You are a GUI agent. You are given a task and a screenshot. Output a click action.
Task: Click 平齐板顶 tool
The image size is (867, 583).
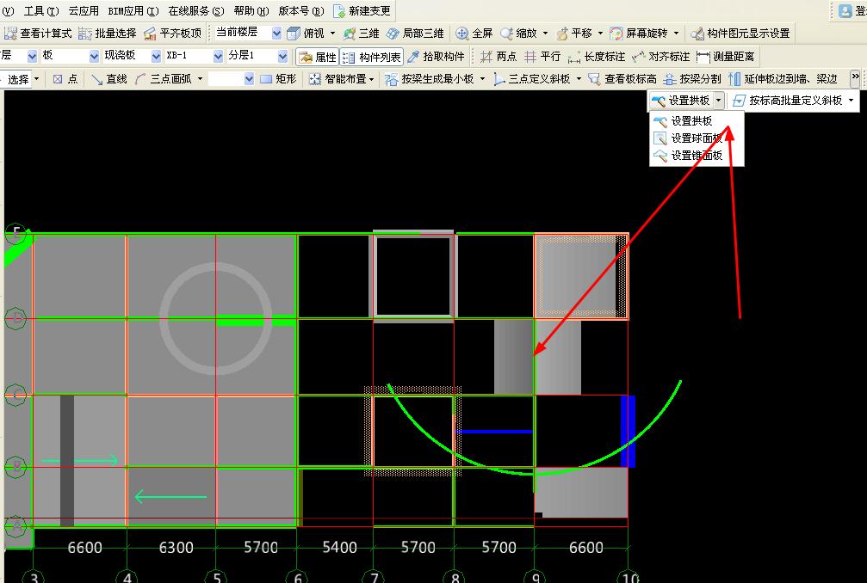click(172, 34)
